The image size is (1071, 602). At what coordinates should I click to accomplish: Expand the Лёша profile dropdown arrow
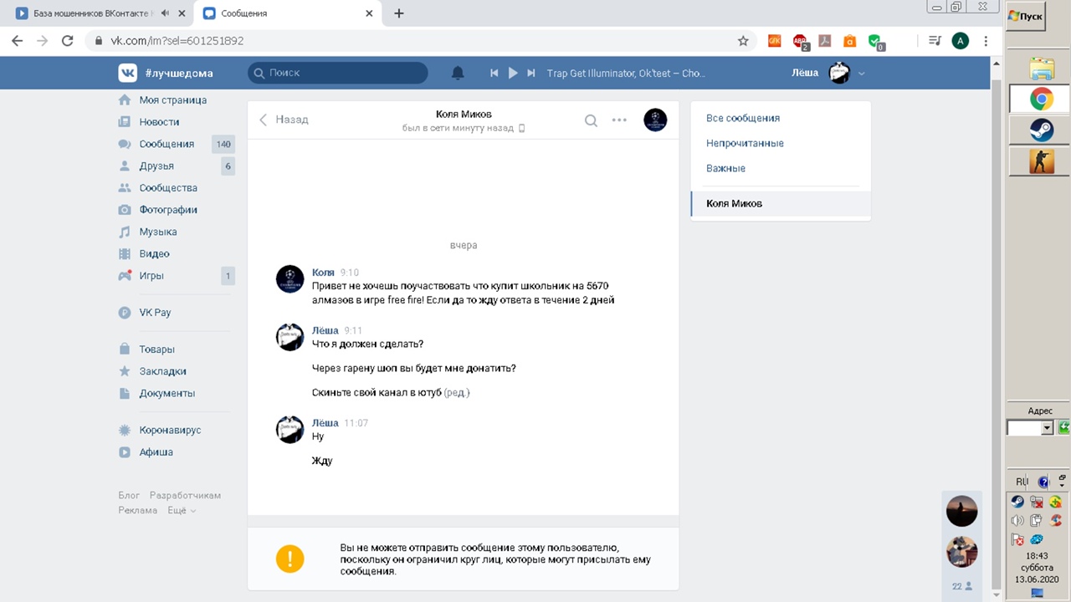862,74
